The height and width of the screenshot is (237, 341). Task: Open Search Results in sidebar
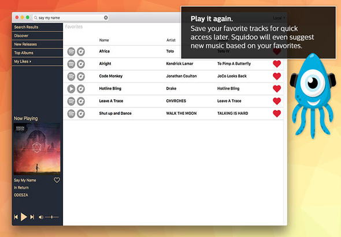(x=38, y=27)
